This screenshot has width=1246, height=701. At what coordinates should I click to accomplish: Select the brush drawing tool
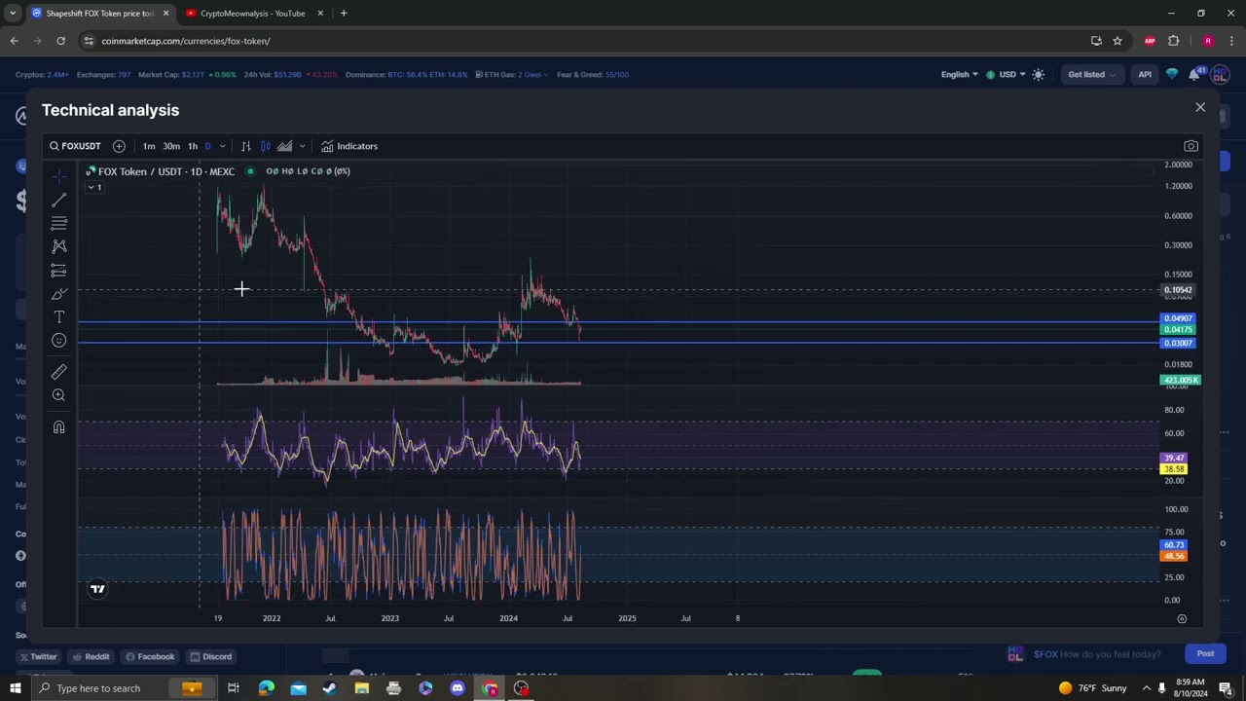pos(58,294)
